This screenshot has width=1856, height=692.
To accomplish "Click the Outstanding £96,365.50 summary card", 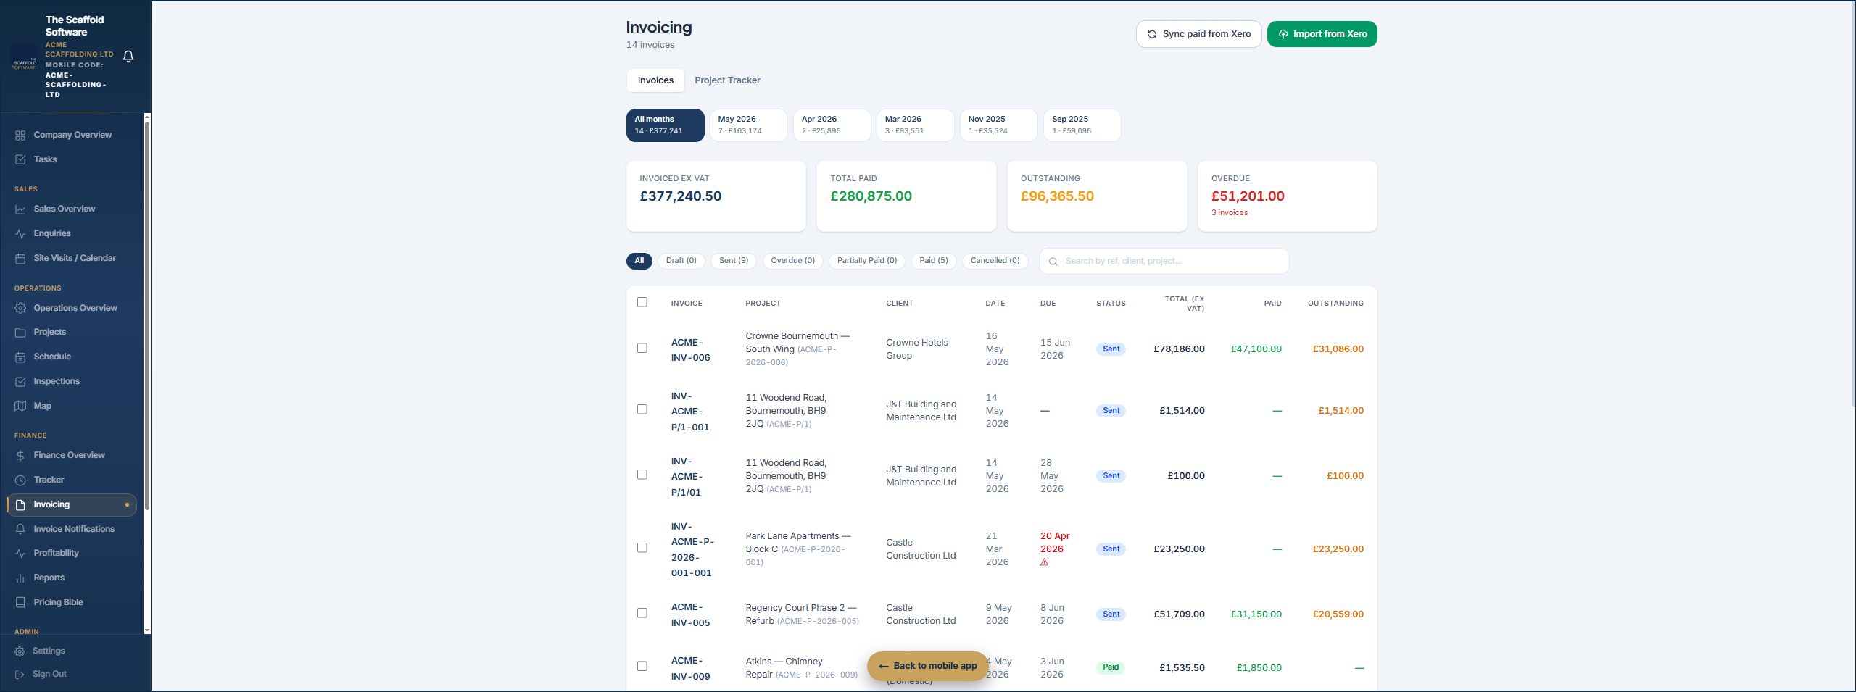I will click(1097, 196).
